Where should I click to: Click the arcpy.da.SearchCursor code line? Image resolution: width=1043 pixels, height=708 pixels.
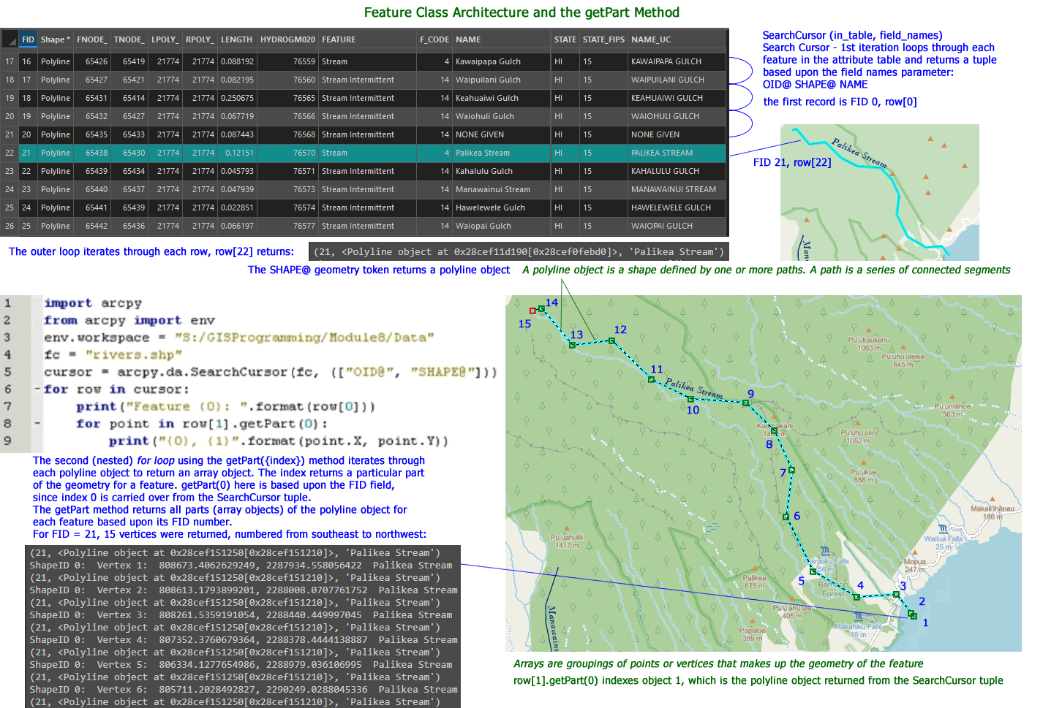(271, 372)
